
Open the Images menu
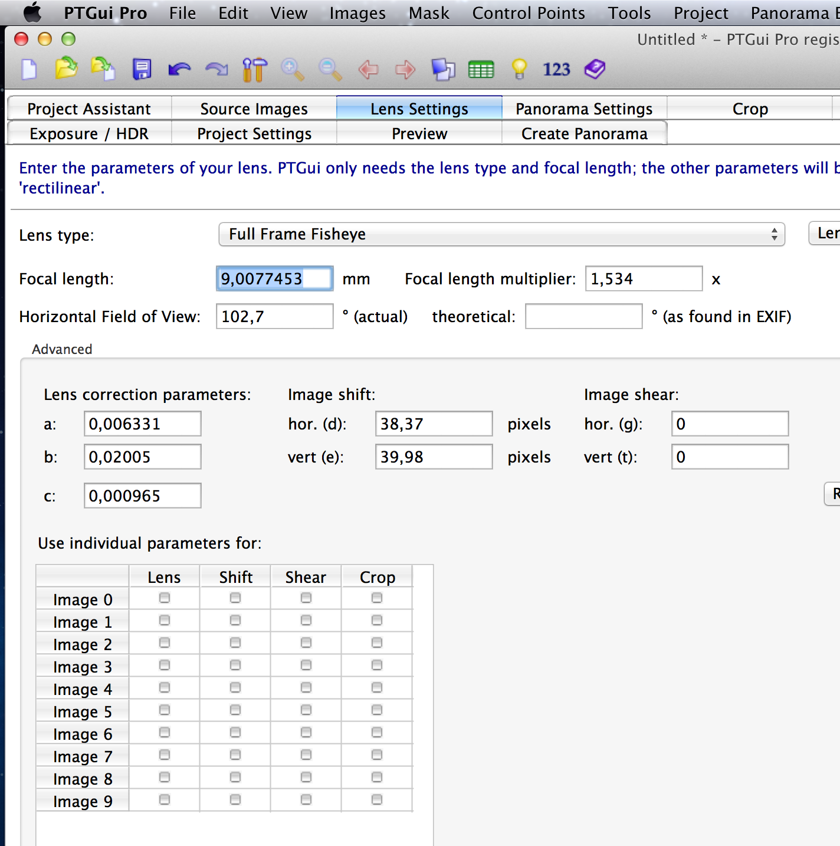click(357, 13)
